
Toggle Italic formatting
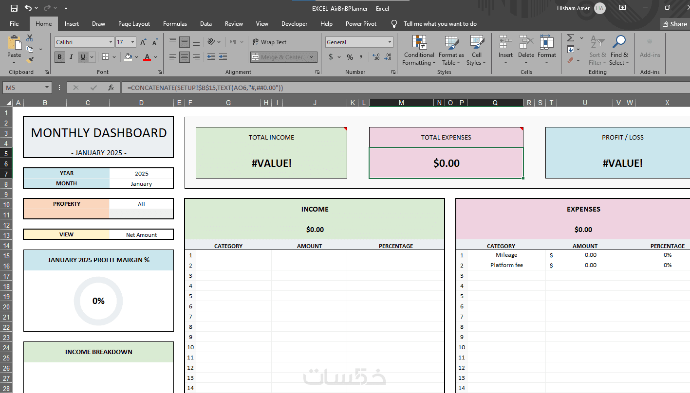pos(72,57)
